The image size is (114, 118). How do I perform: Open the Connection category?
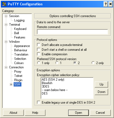tap(16, 67)
